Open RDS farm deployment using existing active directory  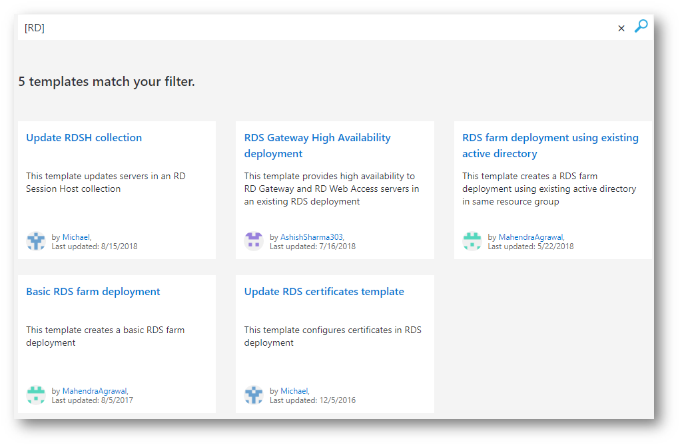550,145
